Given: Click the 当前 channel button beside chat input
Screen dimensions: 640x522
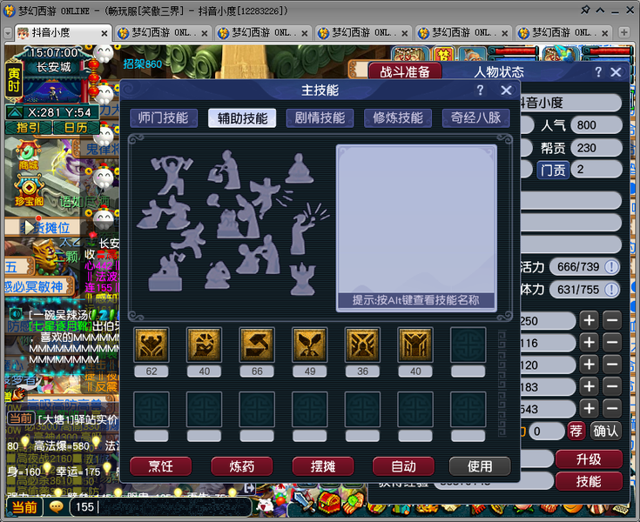Looking at the screenshot, I should [x=24, y=507].
